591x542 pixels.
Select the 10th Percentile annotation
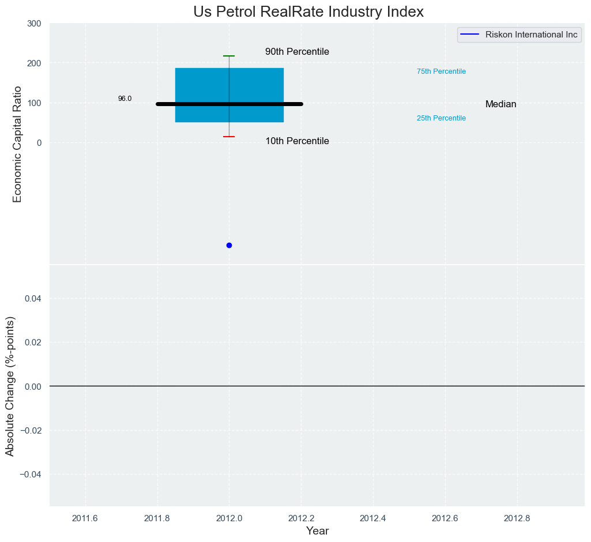click(x=297, y=141)
